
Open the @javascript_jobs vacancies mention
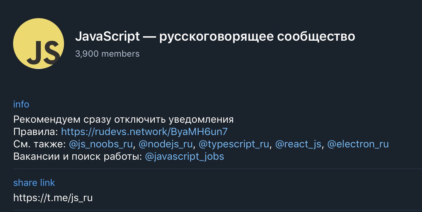(x=185, y=157)
